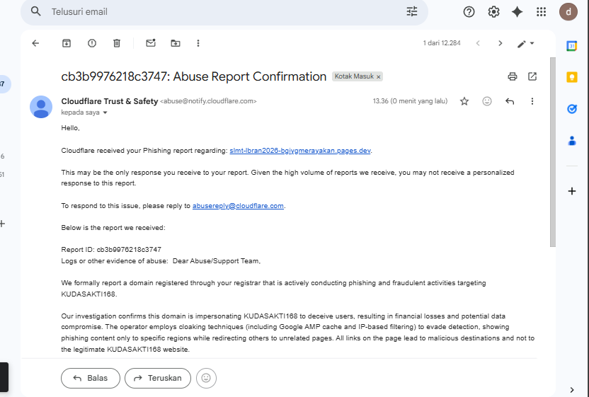
Task: Reply using arrow icon in header
Action: click(510, 101)
